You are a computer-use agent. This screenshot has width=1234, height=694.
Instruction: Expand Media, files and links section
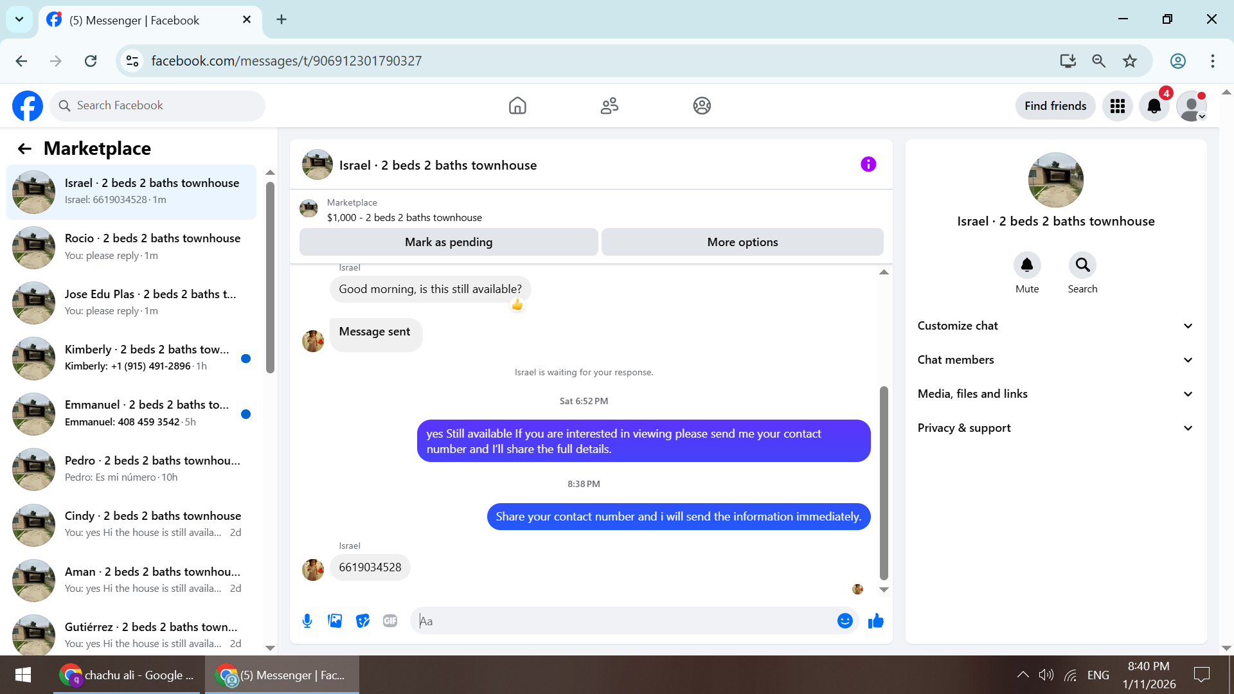pos(1056,394)
